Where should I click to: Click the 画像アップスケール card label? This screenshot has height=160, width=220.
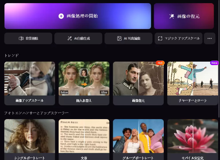click(30, 101)
